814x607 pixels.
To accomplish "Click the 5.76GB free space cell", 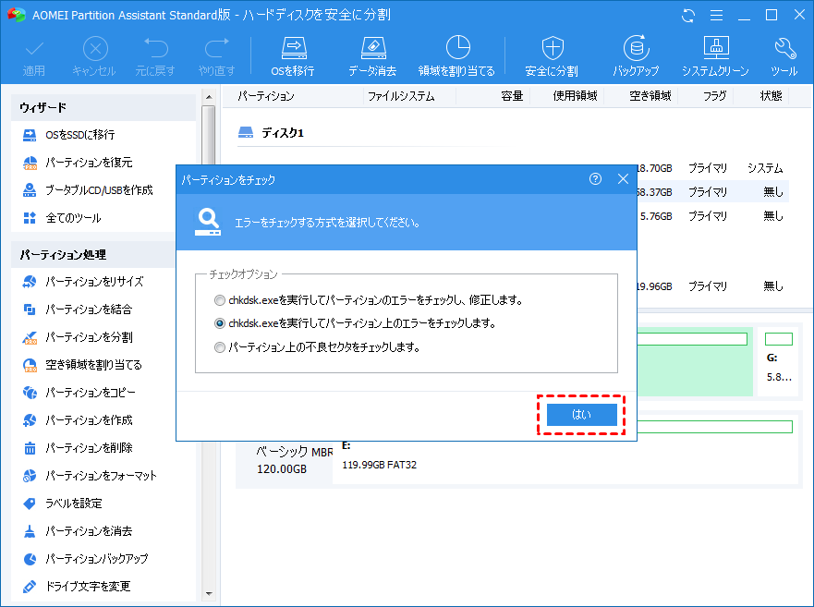I will coord(656,216).
